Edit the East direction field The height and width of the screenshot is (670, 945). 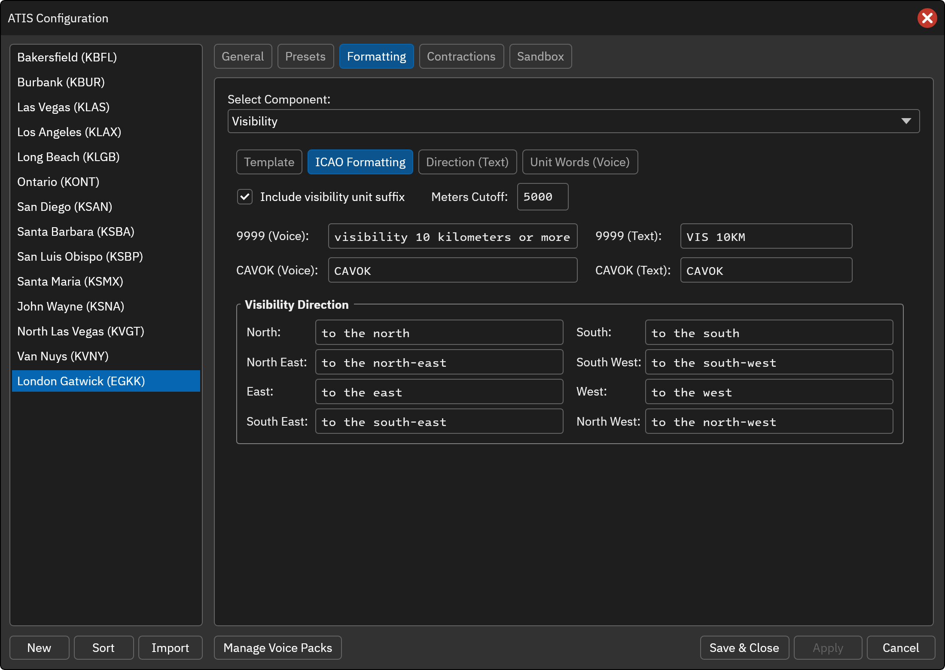[x=439, y=392]
